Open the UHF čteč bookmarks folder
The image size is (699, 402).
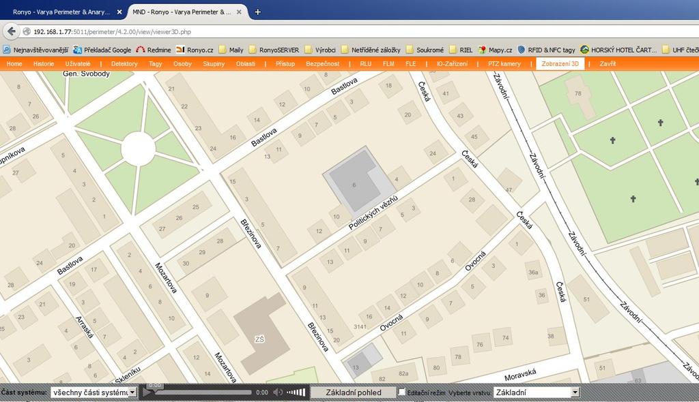pyautogui.click(x=681, y=50)
